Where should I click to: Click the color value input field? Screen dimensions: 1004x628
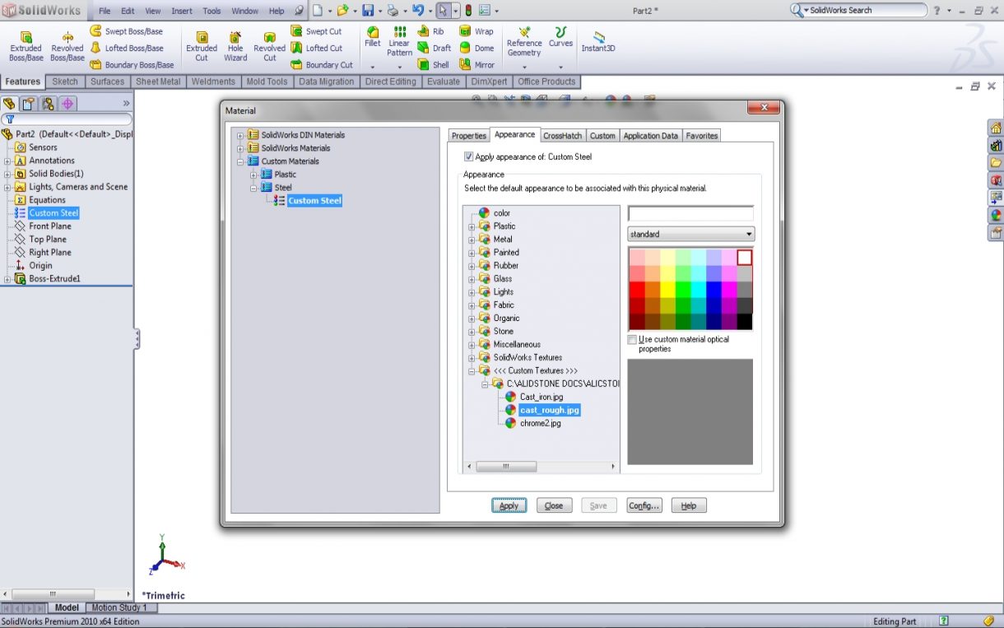pos(690,214)
